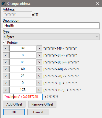This screenshot has width=102, height=118.
Task: Increase the 148 offset with right arrow
Action: point(39,48)
